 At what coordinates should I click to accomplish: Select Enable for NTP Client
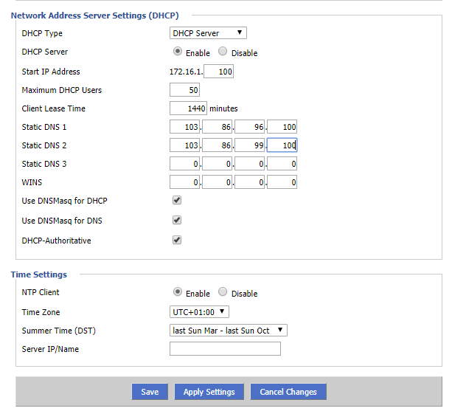(x=178, y=292)
